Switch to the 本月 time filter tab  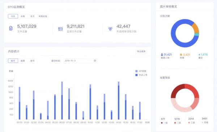33,16
